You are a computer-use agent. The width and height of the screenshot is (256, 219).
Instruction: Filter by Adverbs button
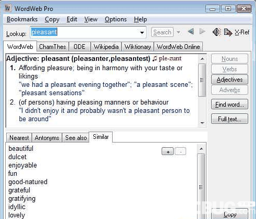pyautogui.click(x=229, y=90)
